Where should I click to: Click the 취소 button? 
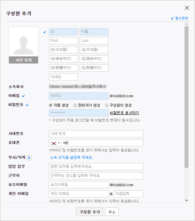112,212
